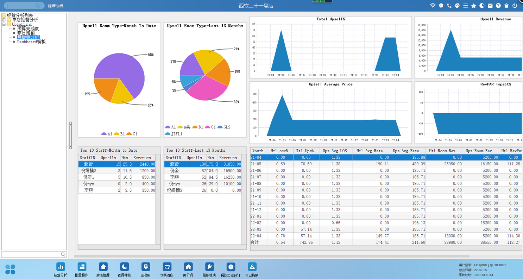Collapse the Upselling tree node

click(x=4, y=25)
